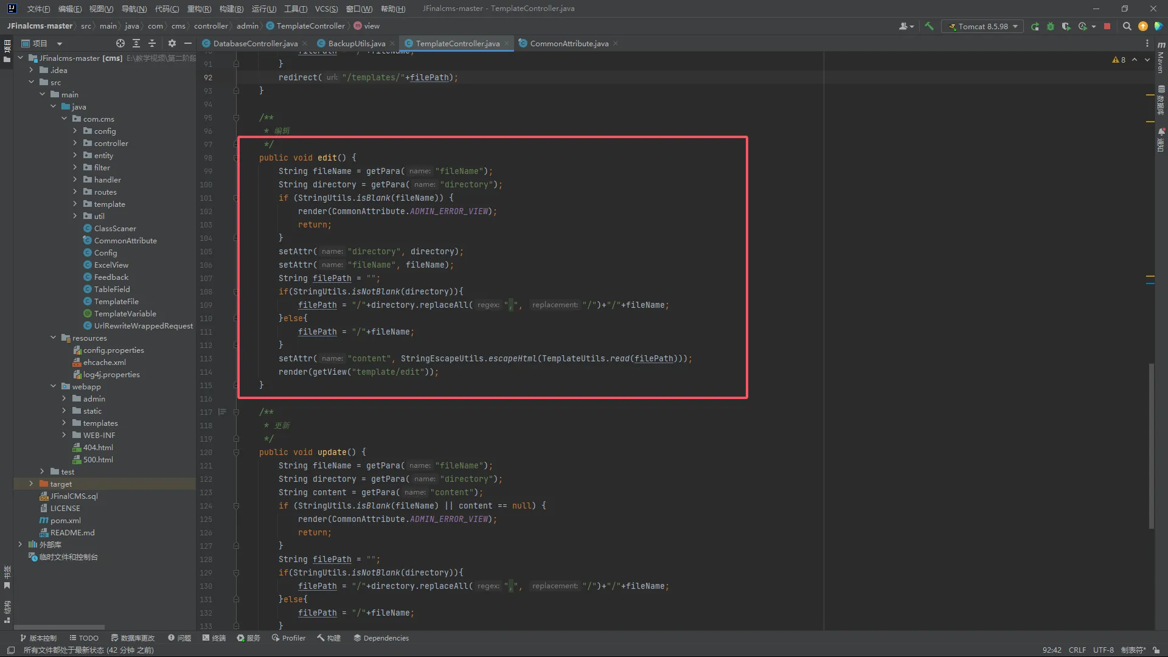Viewport: 1168px width, 657px height.
Task: Expand the controller package folder
Action: pyautogui.click(x=75, y=143)
